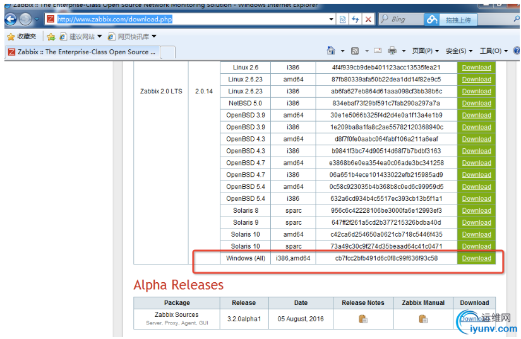Open the 工具(O) tools menu
This screenshot has height=339, width=521.
pos(493,51)
